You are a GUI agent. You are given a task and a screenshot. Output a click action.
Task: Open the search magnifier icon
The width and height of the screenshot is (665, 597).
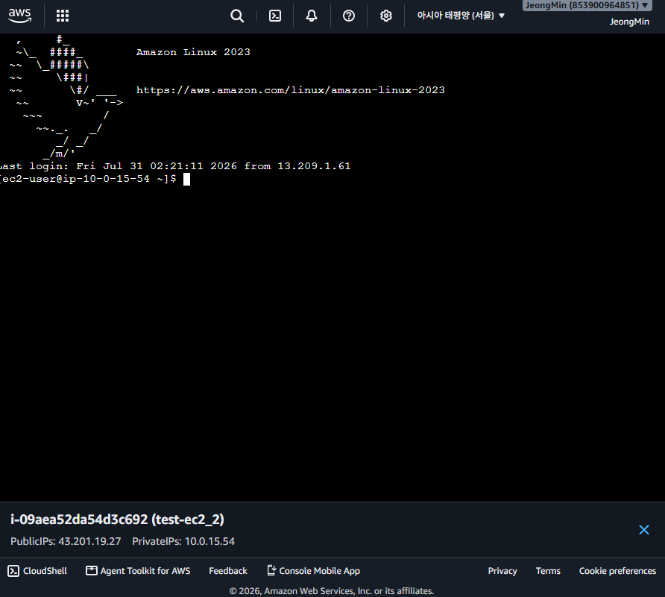click(x=237, y=16)
